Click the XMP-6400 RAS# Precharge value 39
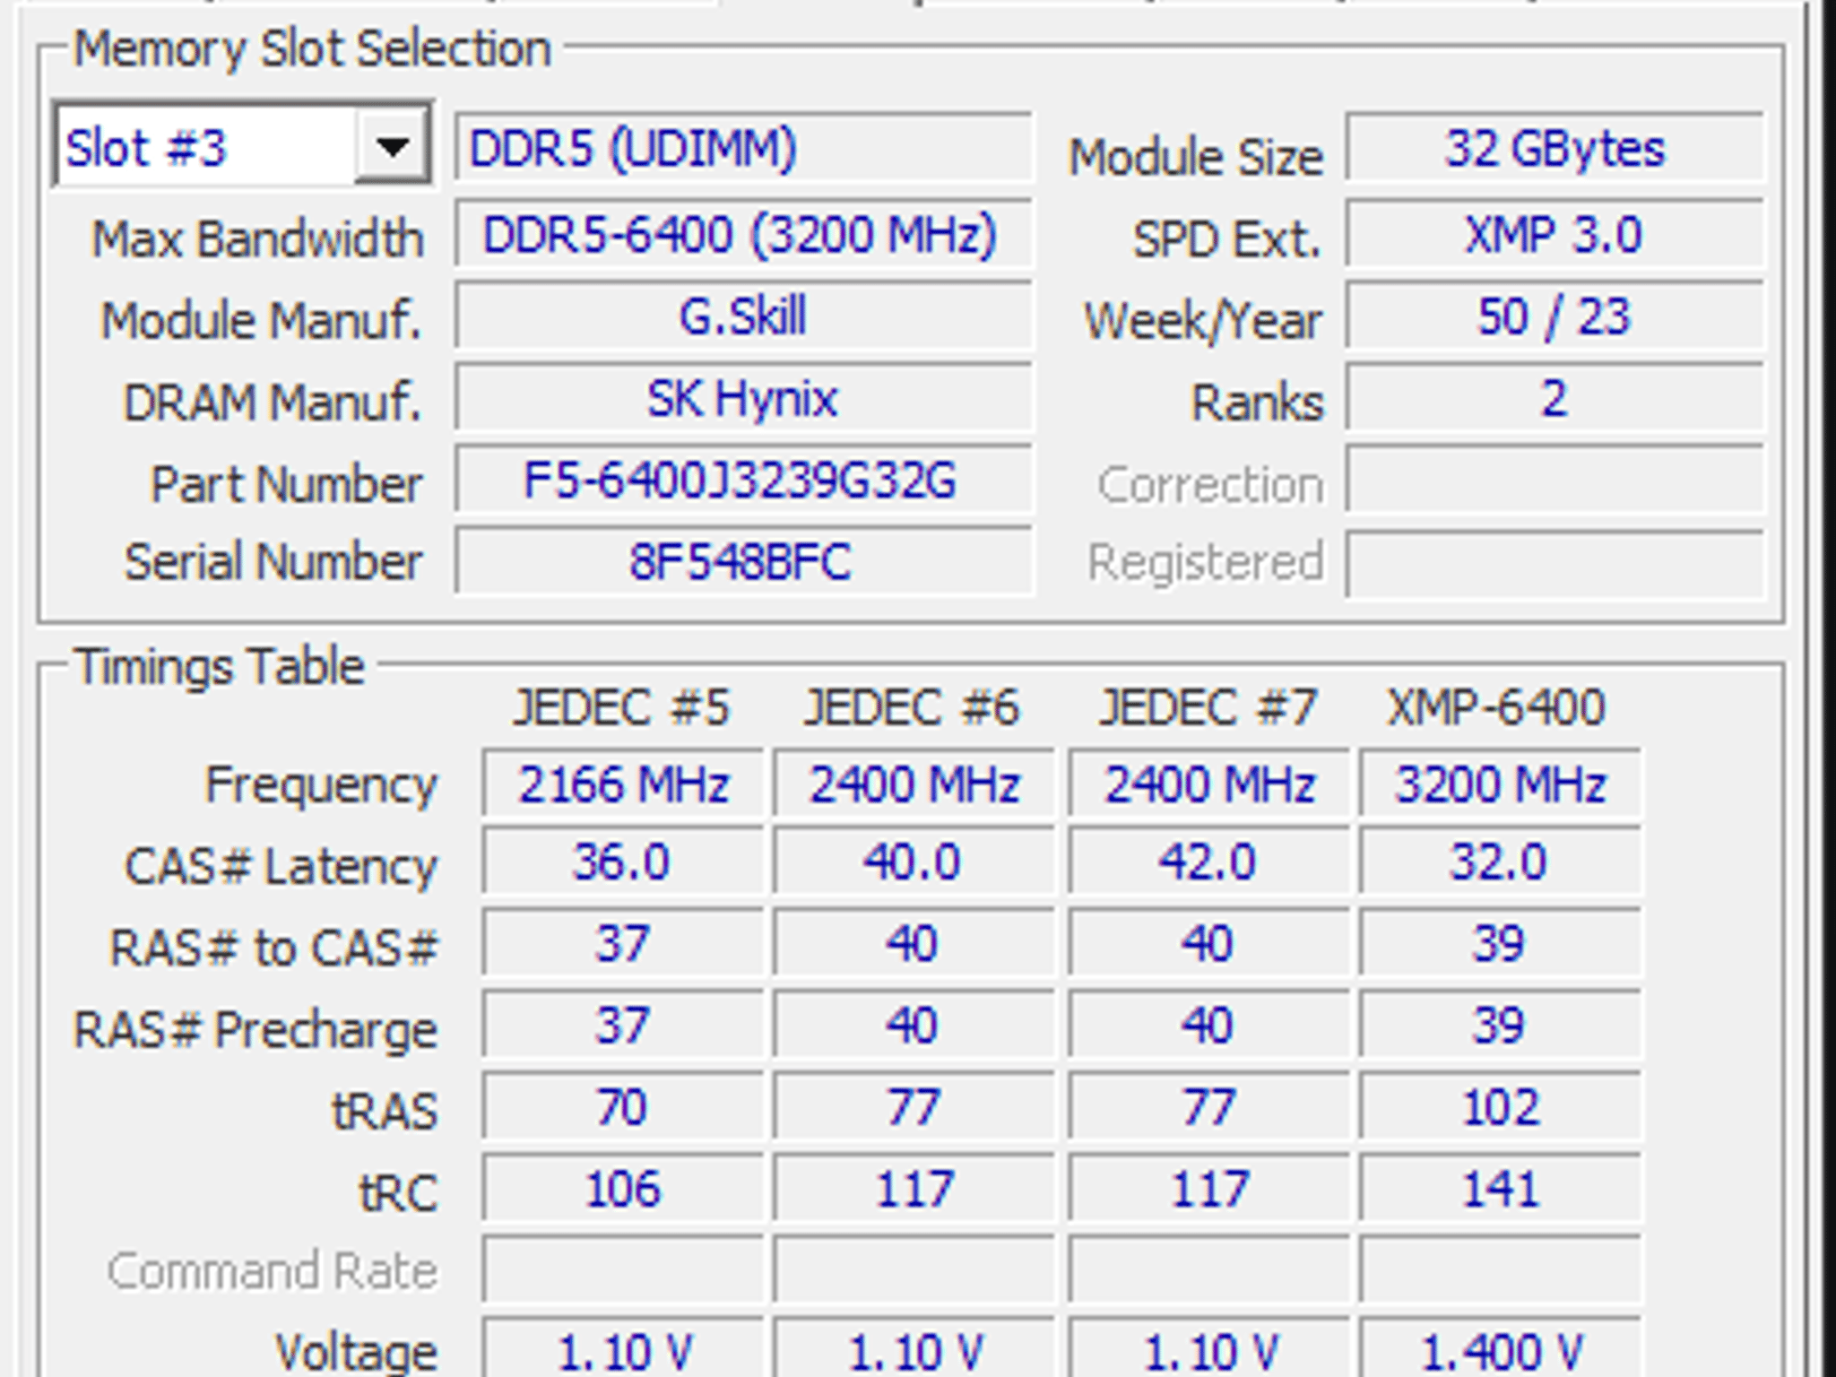 1500,1025
